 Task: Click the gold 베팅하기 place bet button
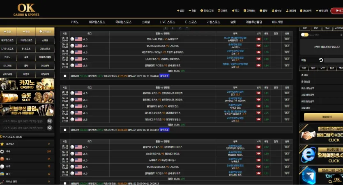(325, 117)
